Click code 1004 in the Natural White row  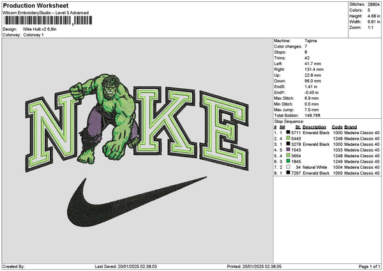coord(338,167)
